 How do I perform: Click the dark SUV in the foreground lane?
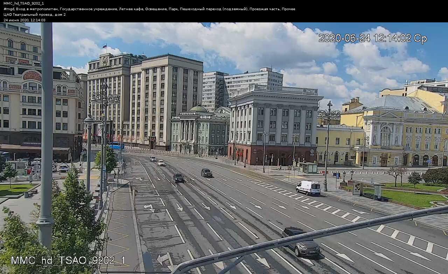(301, 242)
